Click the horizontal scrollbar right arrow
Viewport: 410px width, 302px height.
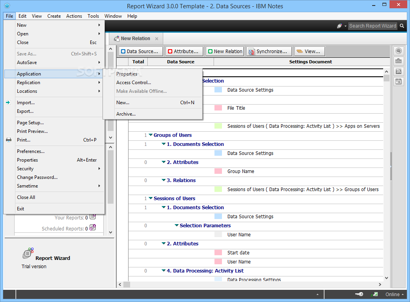pos(380,284)
